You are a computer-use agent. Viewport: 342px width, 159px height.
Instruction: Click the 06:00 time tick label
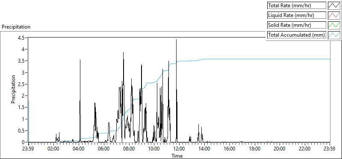point(104,149)
